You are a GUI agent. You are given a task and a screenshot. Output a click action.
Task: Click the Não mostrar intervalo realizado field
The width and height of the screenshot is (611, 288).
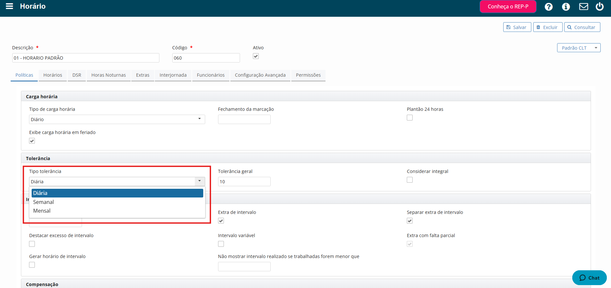tap(244, 266)
